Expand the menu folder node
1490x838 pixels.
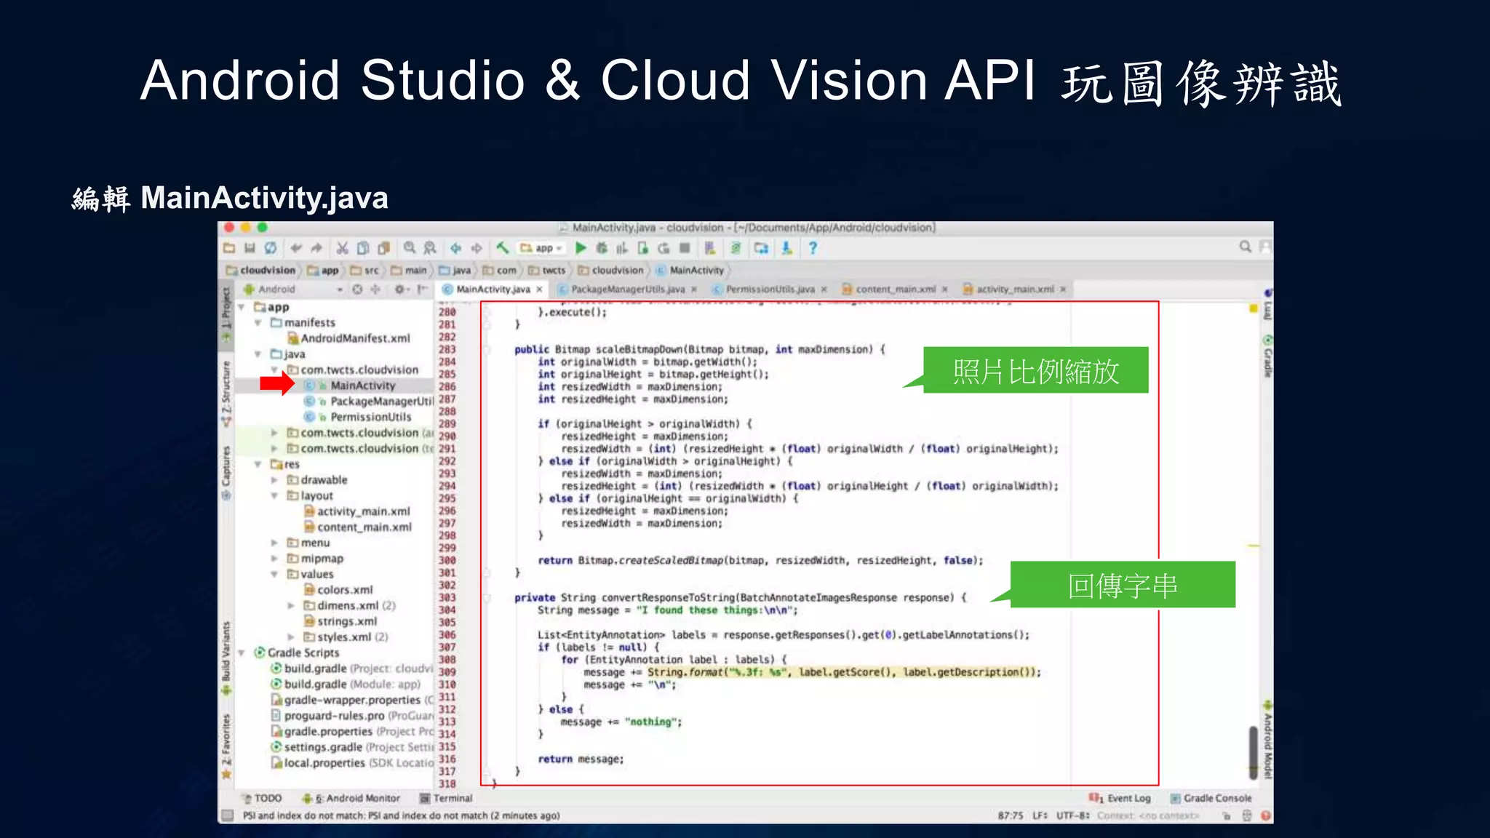[274, 543]
